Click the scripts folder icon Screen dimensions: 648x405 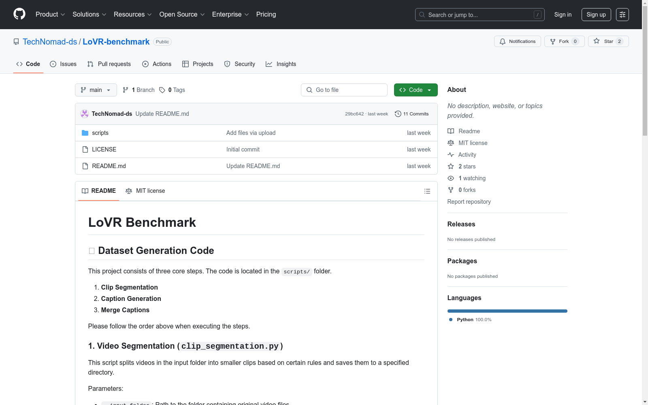(85, 133)
